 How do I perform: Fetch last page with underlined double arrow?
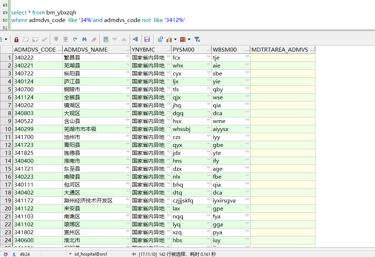pos(65,39)
